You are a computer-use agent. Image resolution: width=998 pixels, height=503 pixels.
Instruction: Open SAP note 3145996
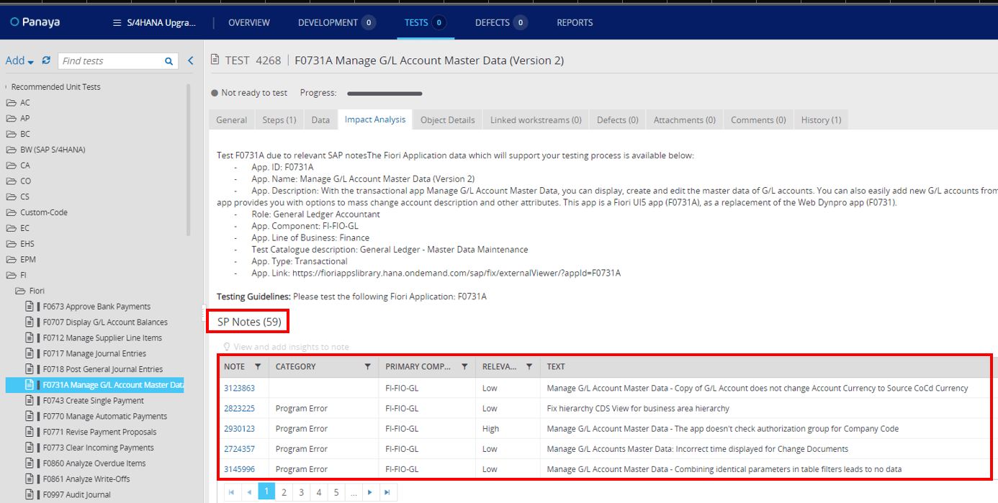point(239,469)
